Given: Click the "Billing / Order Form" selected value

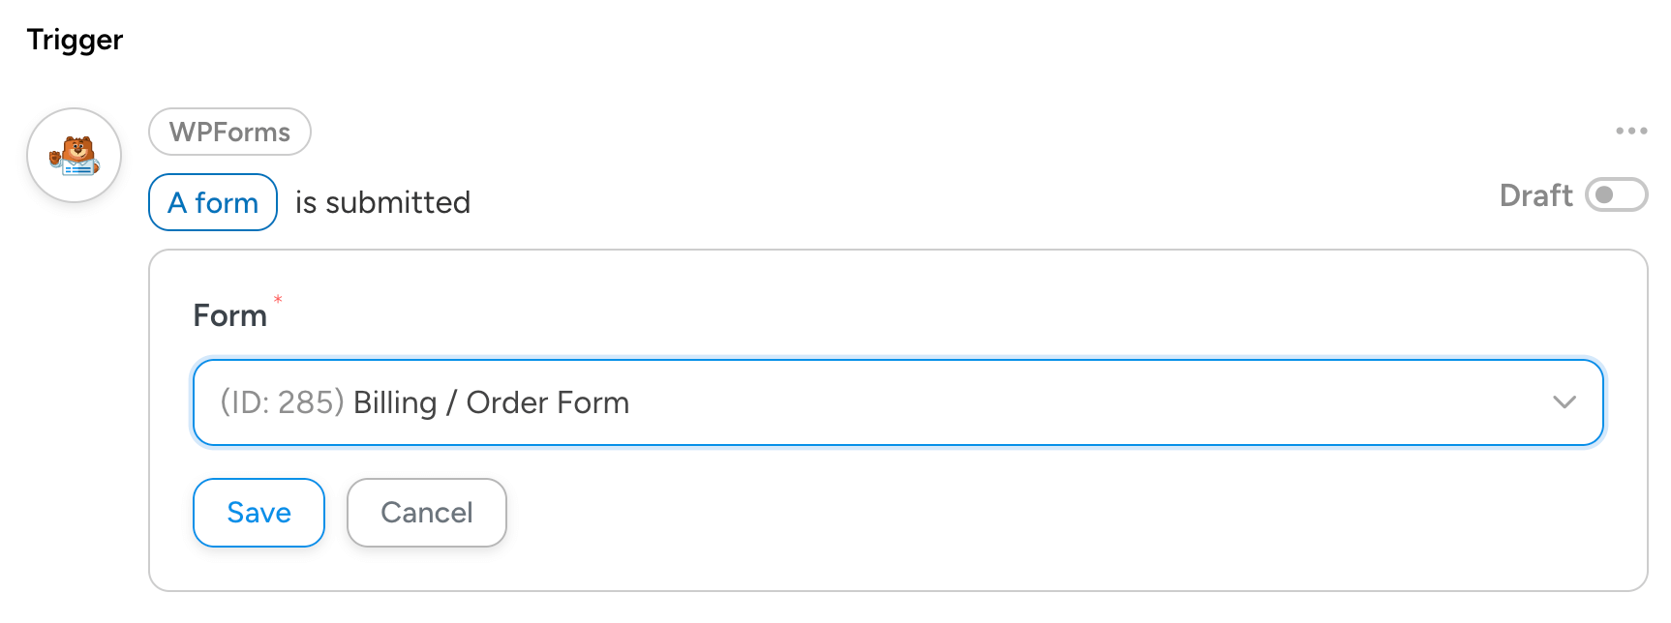Looking at the screenshot, I should pos(491,402).
